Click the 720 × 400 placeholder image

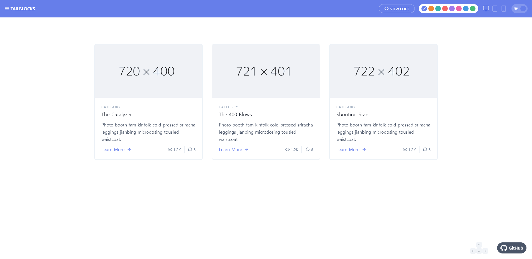coord(149,71)
